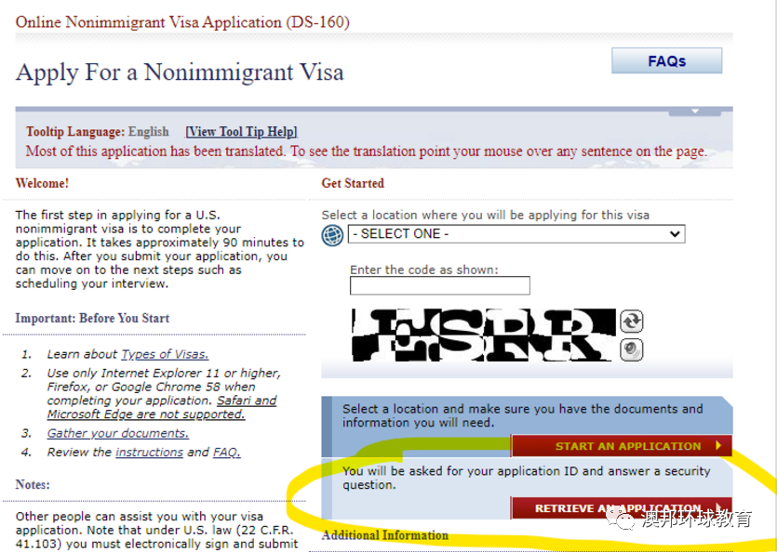Click the Online Nonimmigrant Visa Application header
The image size is (777, 552).
pyautogui.click(x=182, y=22)
